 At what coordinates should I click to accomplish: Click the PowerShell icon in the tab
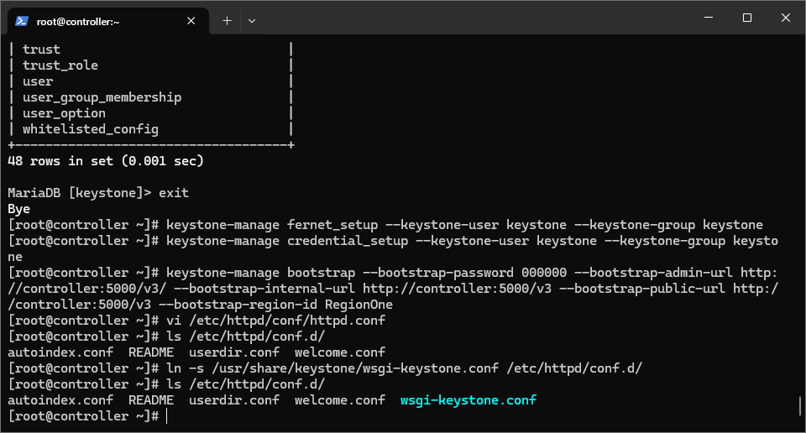23,21
